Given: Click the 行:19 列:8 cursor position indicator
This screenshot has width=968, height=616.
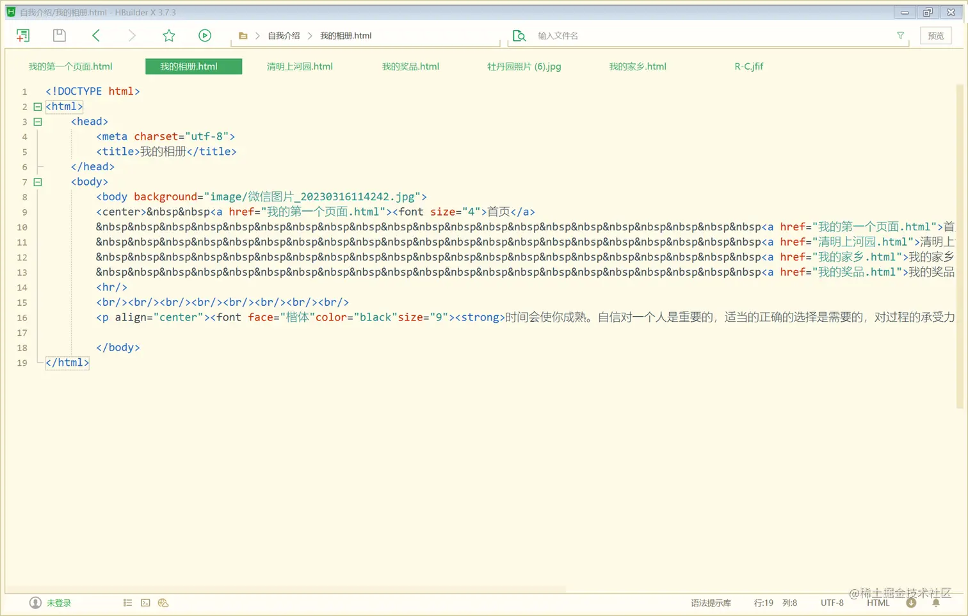Looking at the screenshot, I should tap(775, 603).
